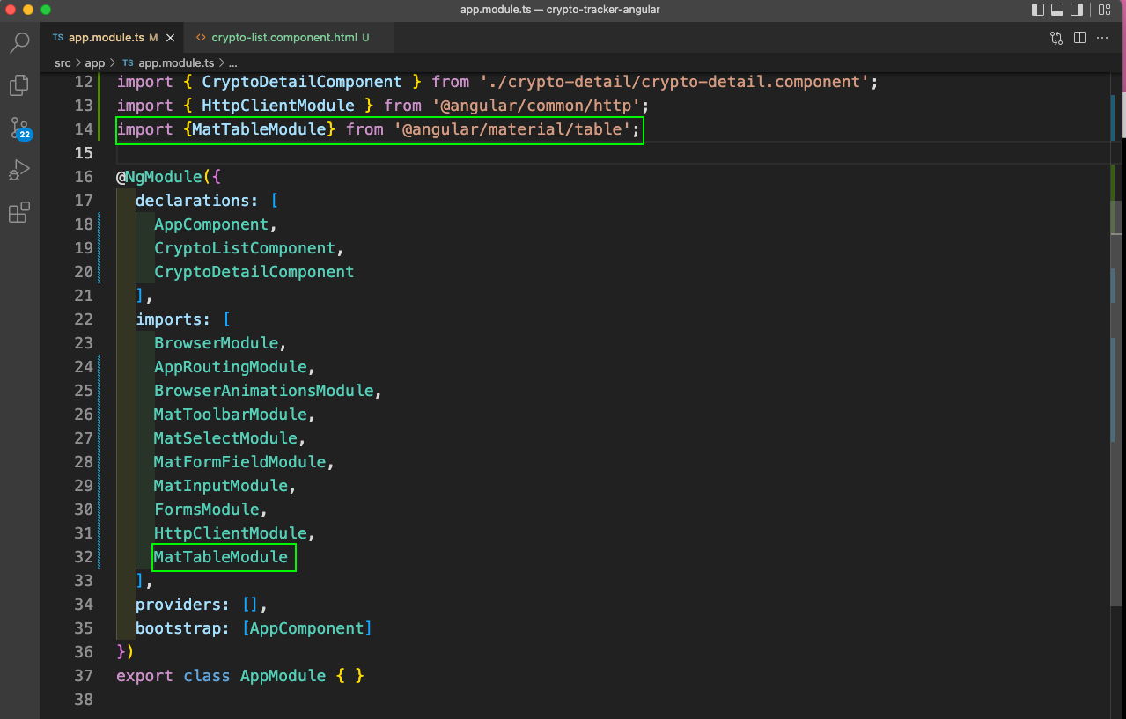Click the export keyword on line 37
The width and height of the screenshot is (1126, 719).
tap(144, 676)
